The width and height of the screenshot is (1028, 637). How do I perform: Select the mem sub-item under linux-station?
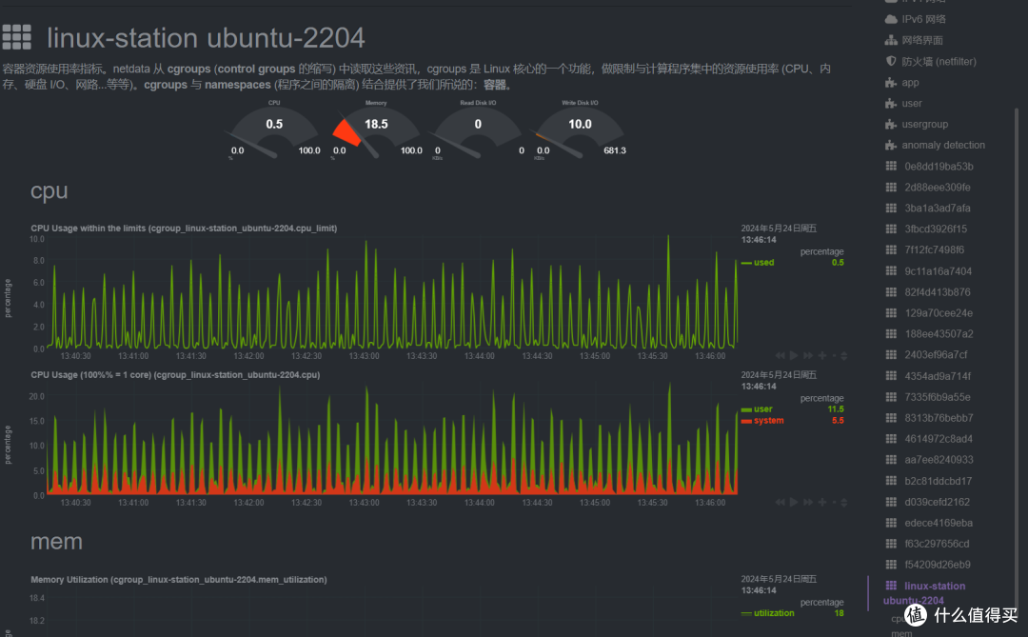coord(899,631)
